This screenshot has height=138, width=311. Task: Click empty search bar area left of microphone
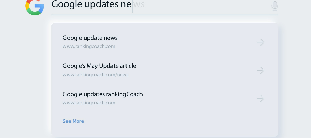click(205, 6)
